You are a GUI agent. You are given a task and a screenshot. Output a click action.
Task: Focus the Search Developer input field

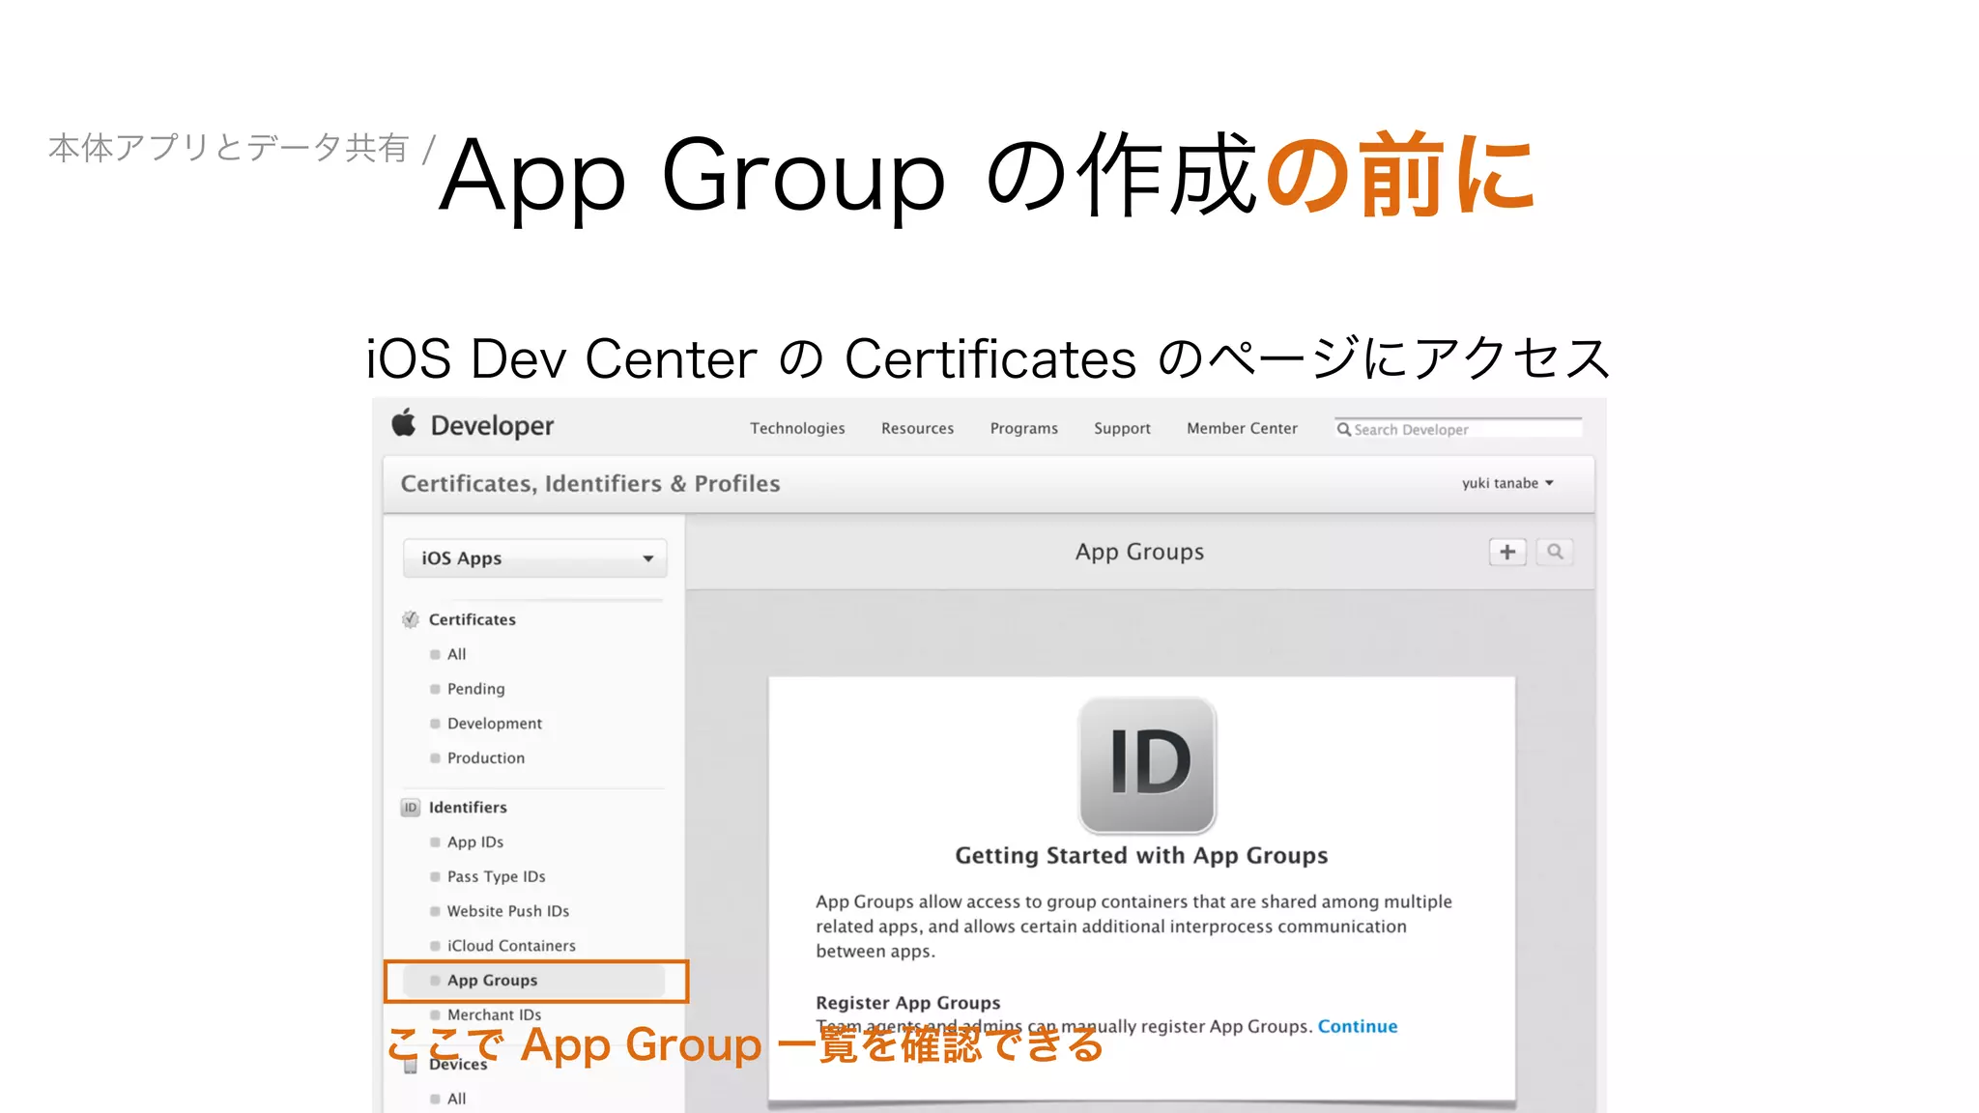point(1459,429)
